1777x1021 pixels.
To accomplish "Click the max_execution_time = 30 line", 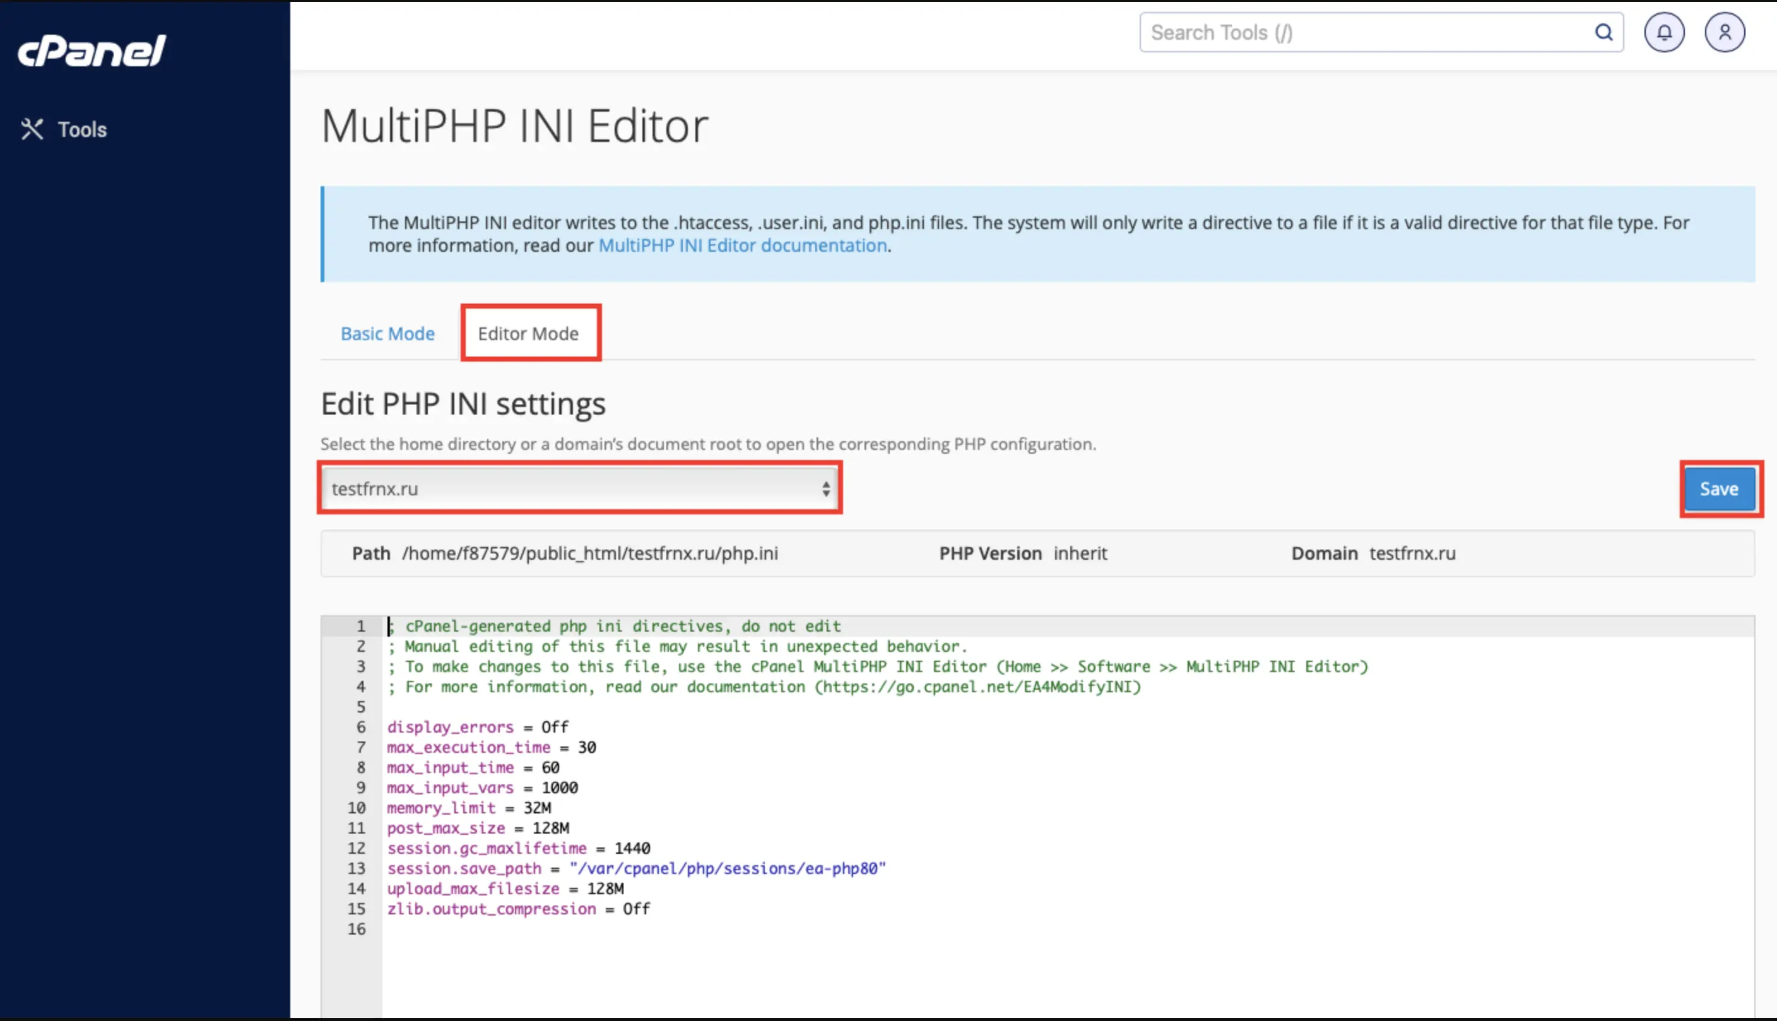I will pos(492,748).
